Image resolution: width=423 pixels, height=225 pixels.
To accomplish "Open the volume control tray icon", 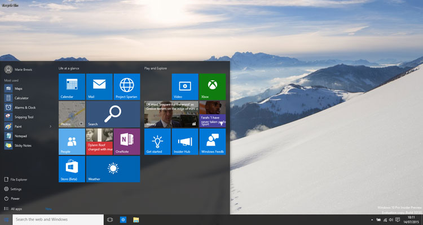I will coord(391,220).
